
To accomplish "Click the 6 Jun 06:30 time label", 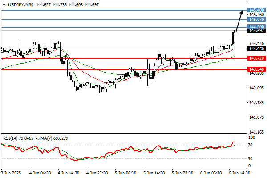I will [211, 173].
